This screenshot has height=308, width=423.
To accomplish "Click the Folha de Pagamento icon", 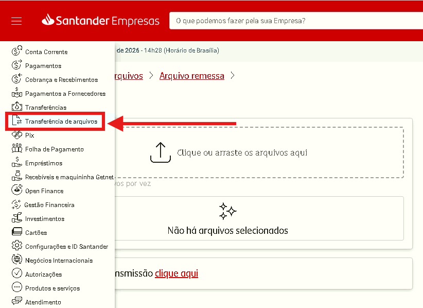I will point(17,148).
